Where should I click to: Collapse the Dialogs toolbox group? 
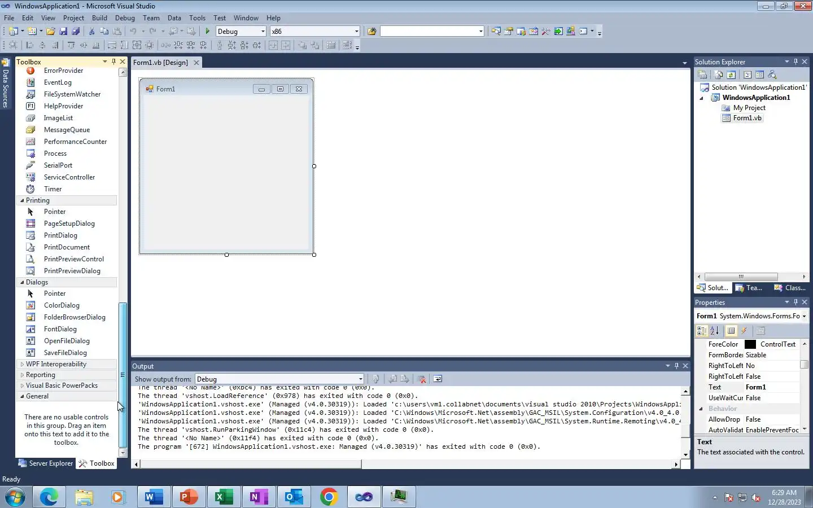point(22,282)
